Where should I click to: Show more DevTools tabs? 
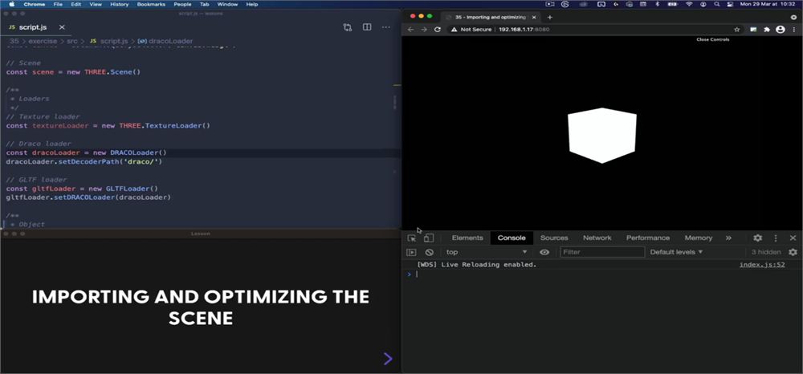coord(728,238)
